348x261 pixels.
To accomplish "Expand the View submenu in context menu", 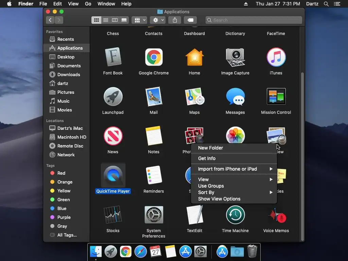I will 234,179.
